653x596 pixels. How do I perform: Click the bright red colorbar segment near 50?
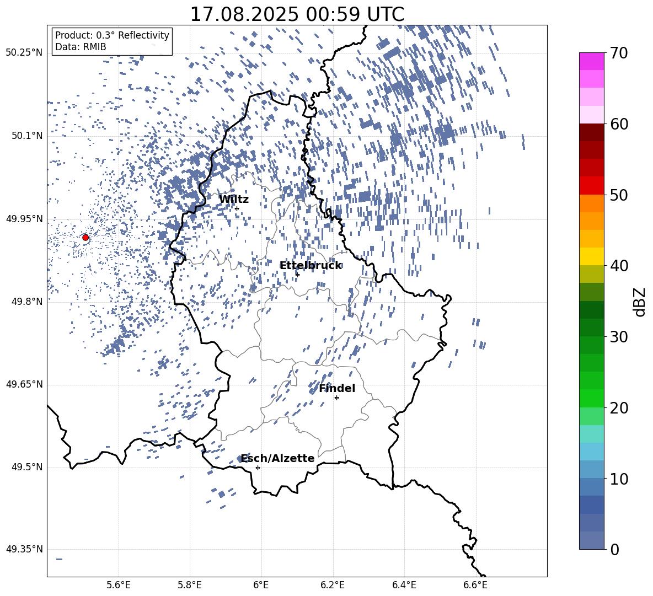[x=591, y=186]
